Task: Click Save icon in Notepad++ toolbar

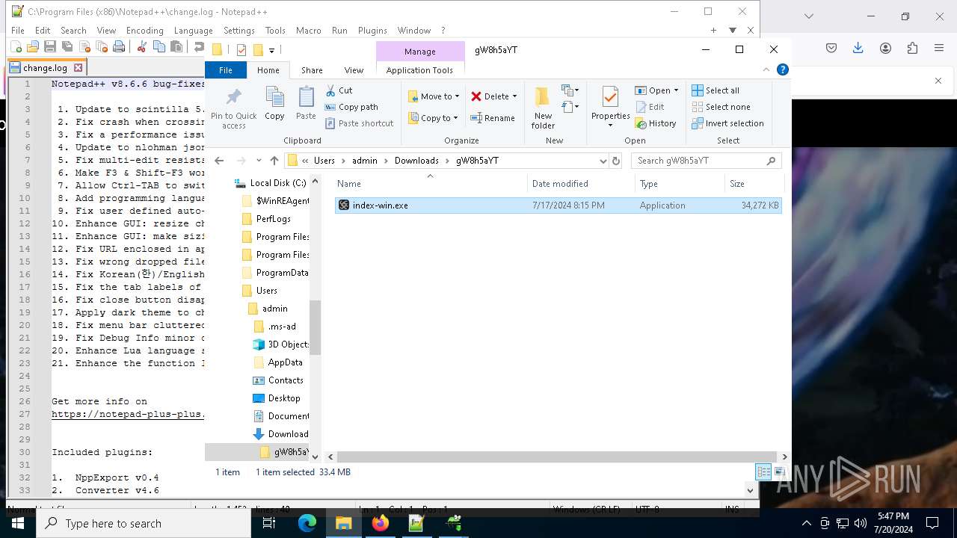Action: (x=50, y=47)
